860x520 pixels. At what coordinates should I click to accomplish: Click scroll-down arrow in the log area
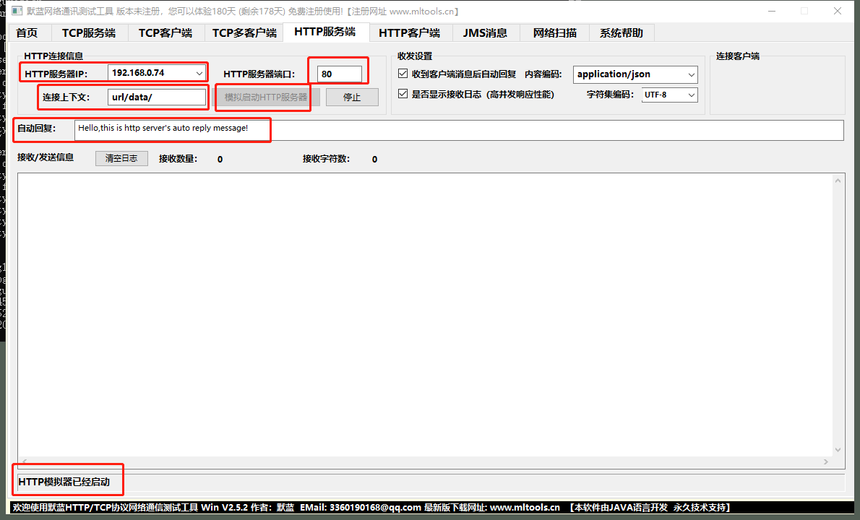tap(838, 450)
